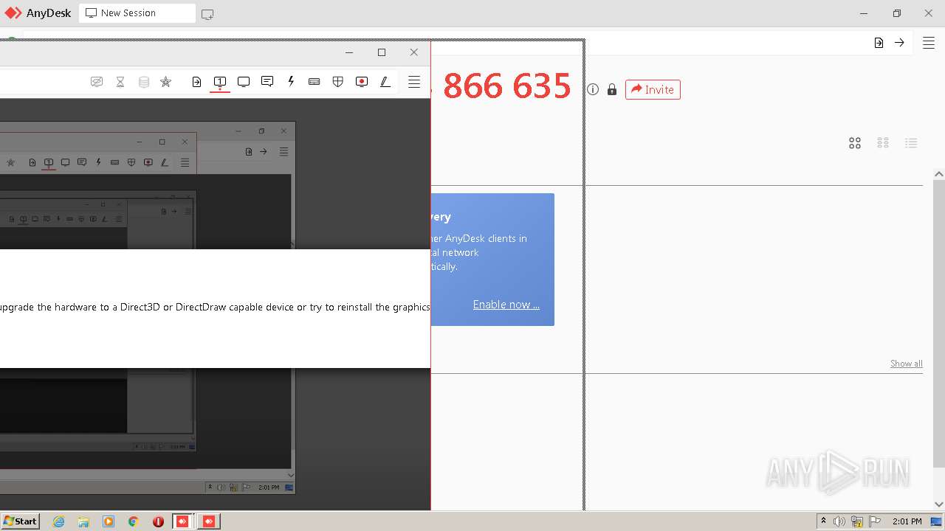Viewport: 945px width, 531px height.
Task: Open the Windows Start menu
Action: [21, 521]
